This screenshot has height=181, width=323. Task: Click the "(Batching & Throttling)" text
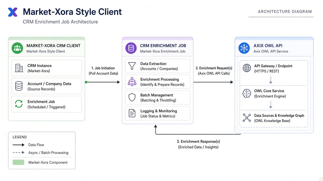(158, 100)
